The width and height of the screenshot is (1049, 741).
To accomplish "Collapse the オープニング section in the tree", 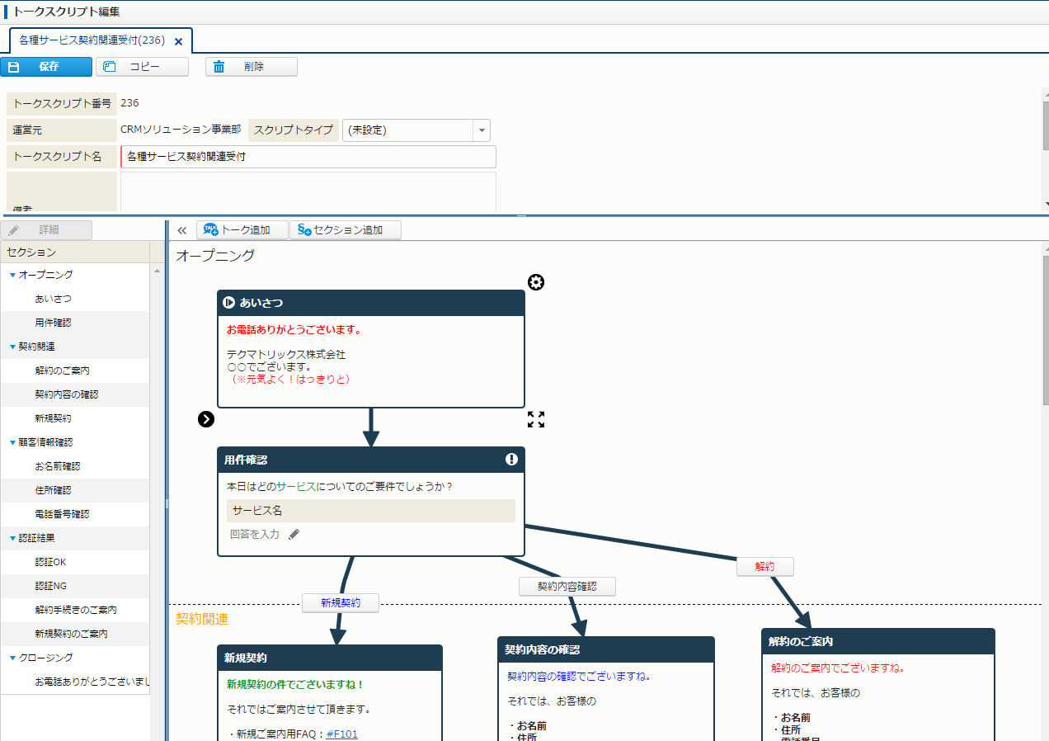I will (x=12, y=275).
